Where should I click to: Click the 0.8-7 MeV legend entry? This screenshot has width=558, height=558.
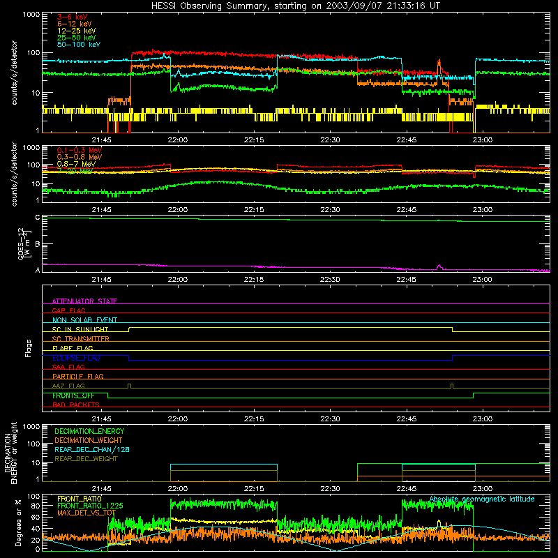coord(76,164)
